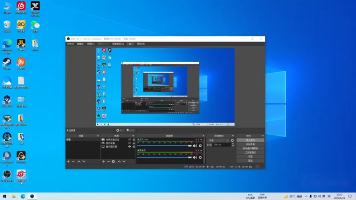Move scene down with the down arrow

click(x=84, y=161)
